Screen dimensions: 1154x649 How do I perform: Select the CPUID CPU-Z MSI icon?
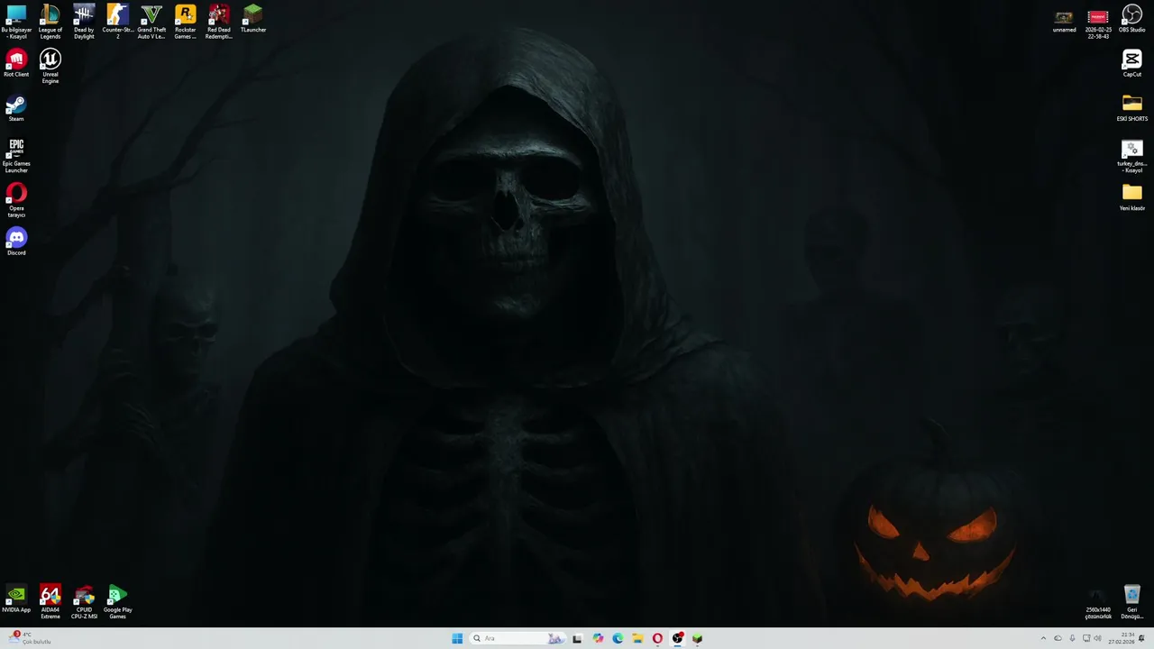click(84, 603)
